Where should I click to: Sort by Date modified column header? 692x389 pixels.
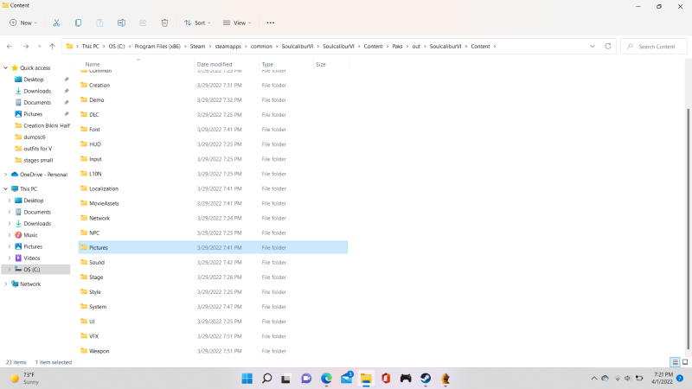(x=215, y=64)
